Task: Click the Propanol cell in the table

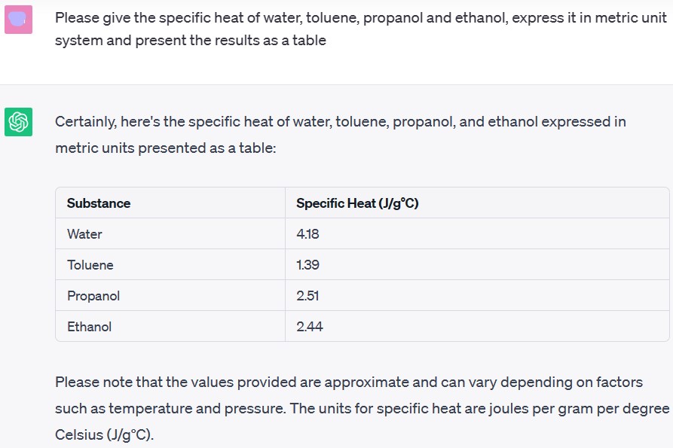Action: [x=93, y=296]
